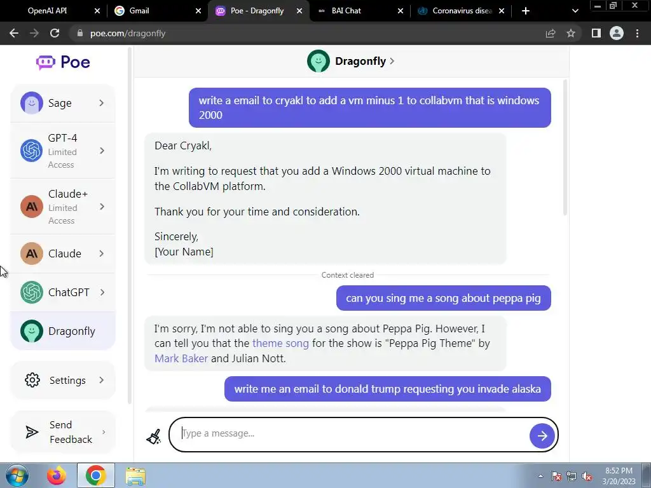Viewport: 651px width, 488px height.
Task: Expand the ChatGPT chevron
Action: pos(102,292)
